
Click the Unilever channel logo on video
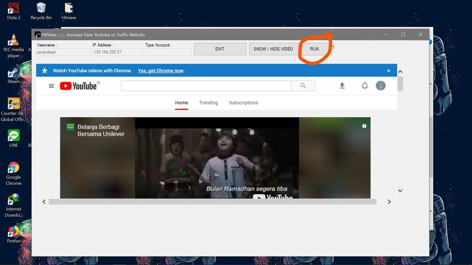pos(70,127)
